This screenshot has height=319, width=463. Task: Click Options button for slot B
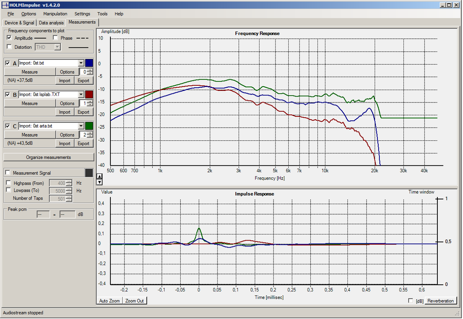tap(67, 103)
